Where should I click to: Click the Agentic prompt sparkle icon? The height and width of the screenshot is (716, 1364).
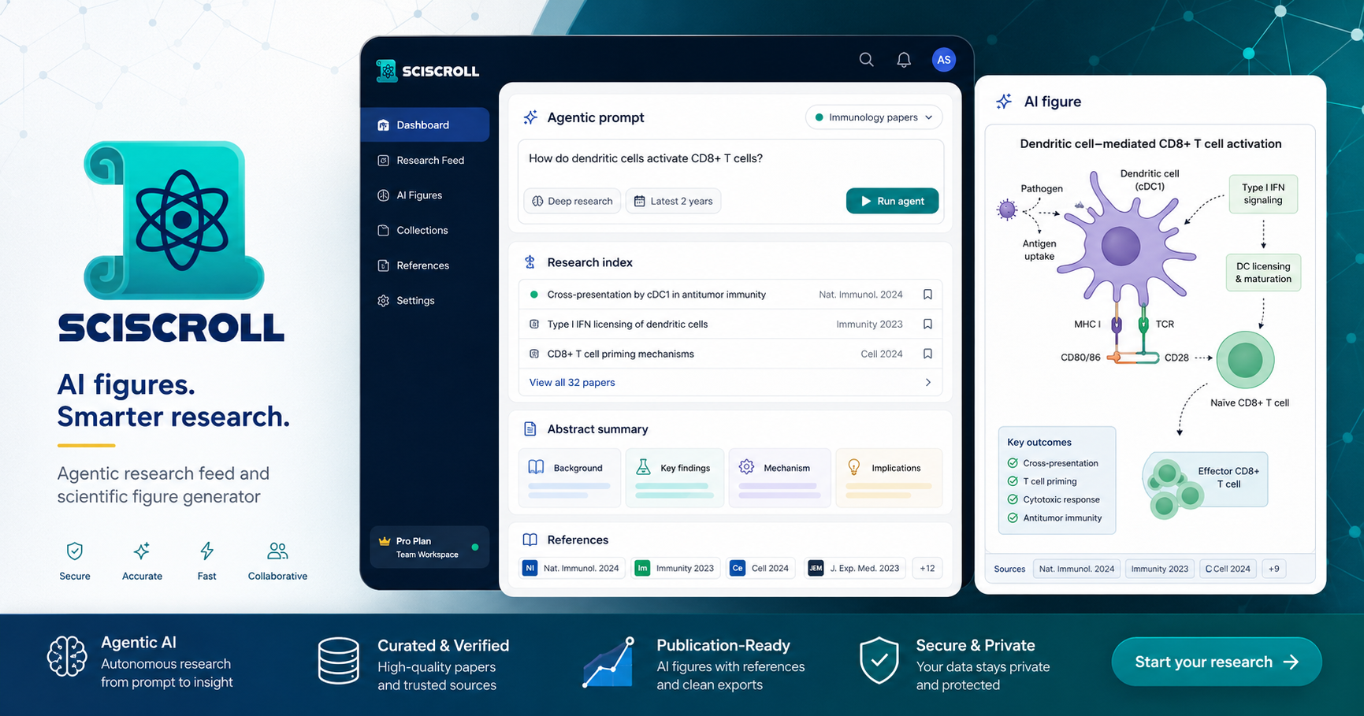pyautogui.click(x=530, y=117)
